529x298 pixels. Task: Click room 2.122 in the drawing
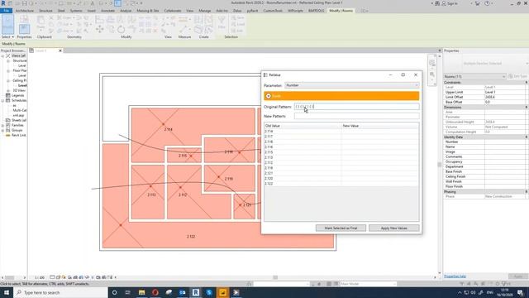tap(191, 237)
